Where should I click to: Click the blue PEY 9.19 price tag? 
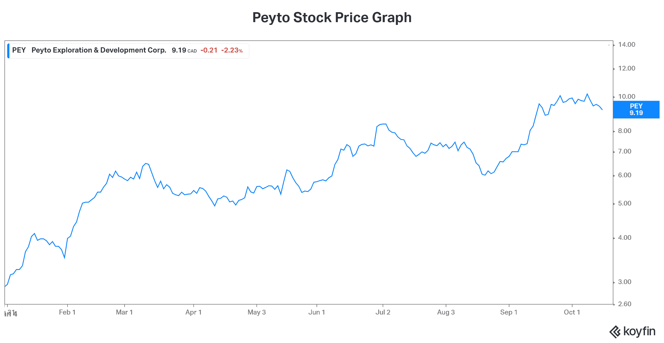coord(636,110)
